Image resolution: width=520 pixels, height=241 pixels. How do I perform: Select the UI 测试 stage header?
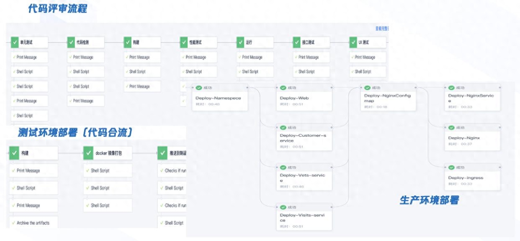coord(368,42)
